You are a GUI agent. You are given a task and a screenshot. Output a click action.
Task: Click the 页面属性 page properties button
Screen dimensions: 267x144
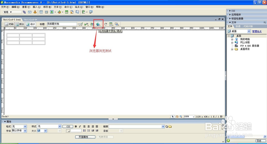point(85,137)
